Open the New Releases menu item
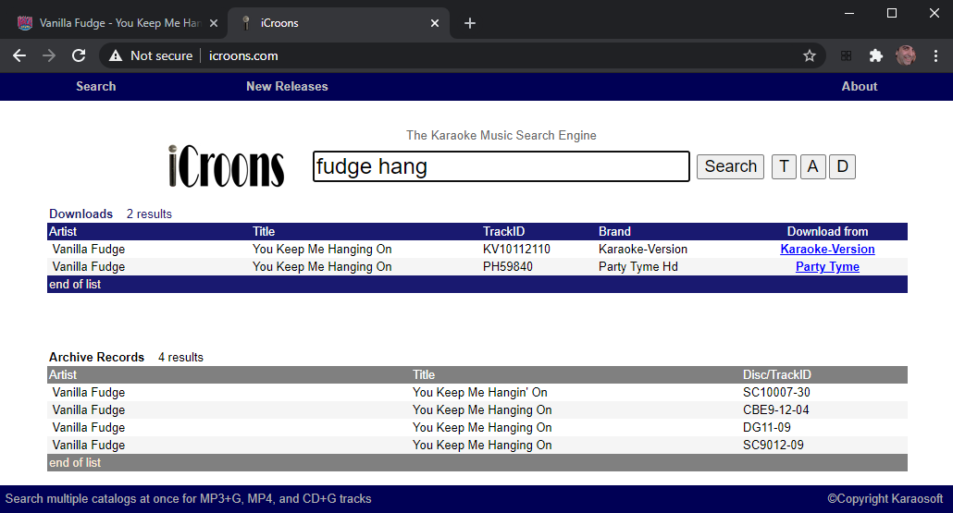953x513 pixels. 287,86
